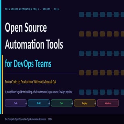Click the 'Automation Tools' title line
This screenshot has height=124, width=124.
click(34, 44)
